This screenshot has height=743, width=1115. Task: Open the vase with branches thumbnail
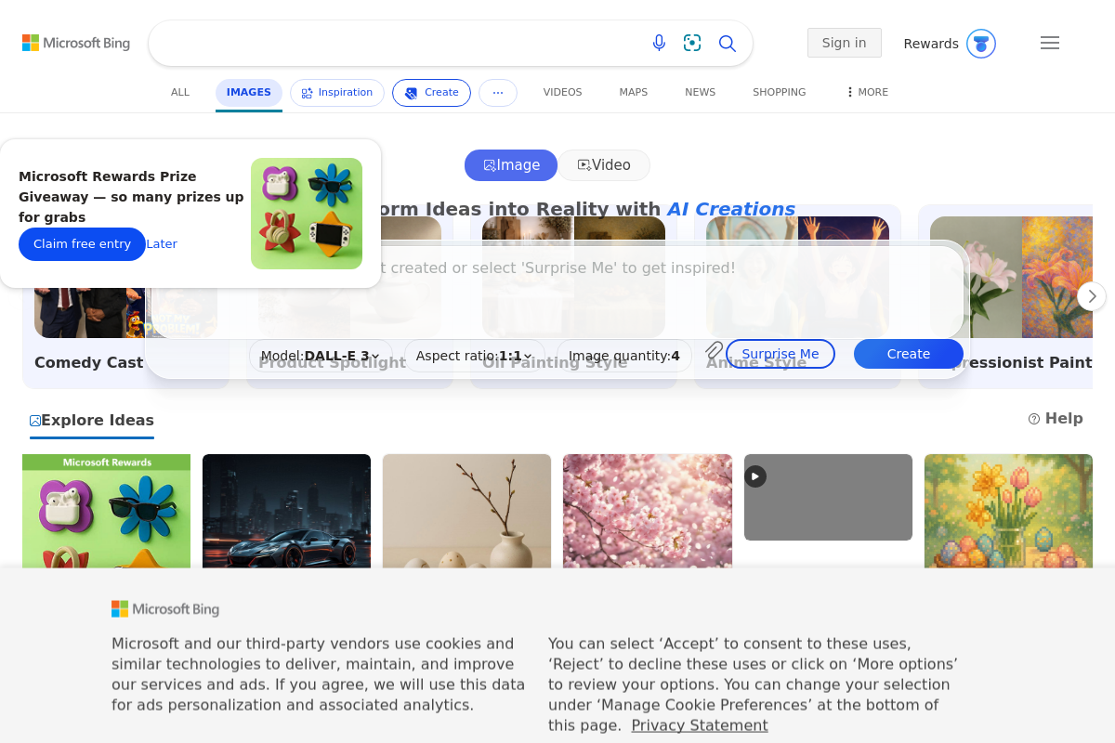coord(466,510)
